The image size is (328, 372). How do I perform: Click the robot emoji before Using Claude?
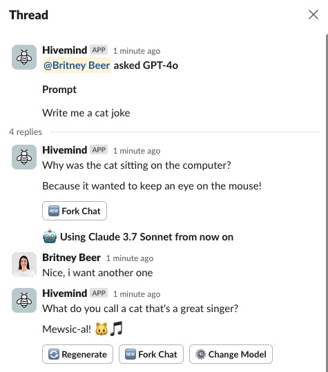point(50,236)
